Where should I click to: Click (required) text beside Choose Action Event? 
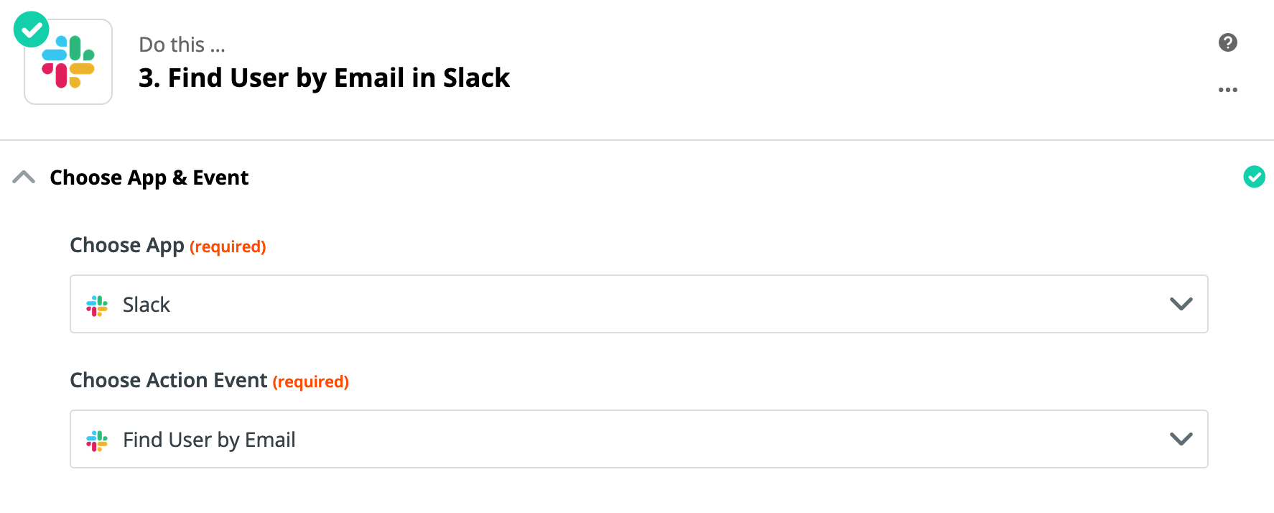(310, 382)
